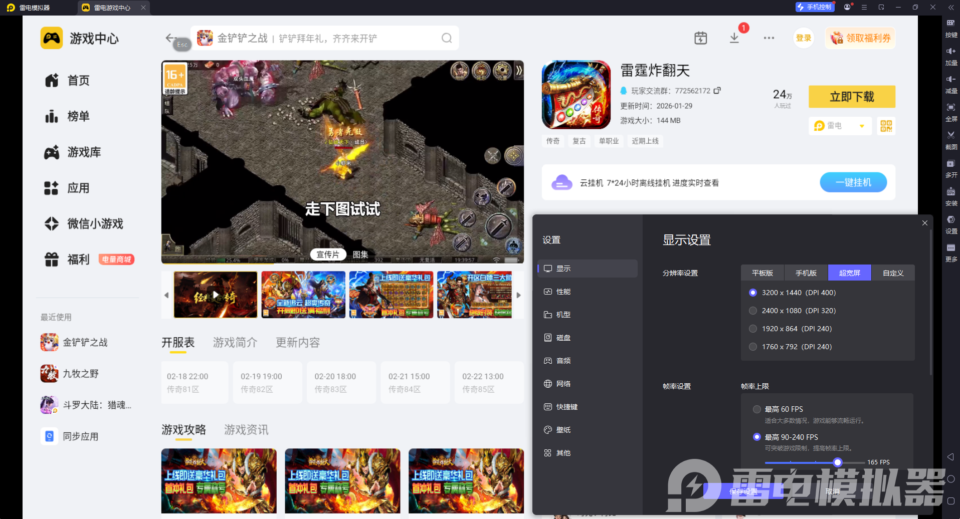This screenshot has width=960, height=519.
Task: Click the game search input field
Action: click(x=325, y=38)
